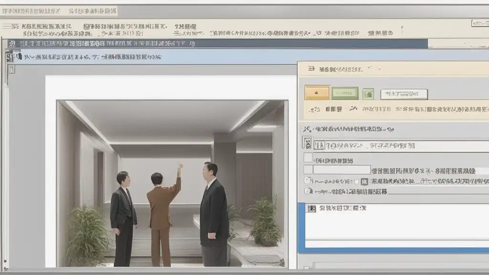Click the icon at the start of the light blue toolbar
Image resolution: width=489 pixels, height=275 pixels.
10,57
